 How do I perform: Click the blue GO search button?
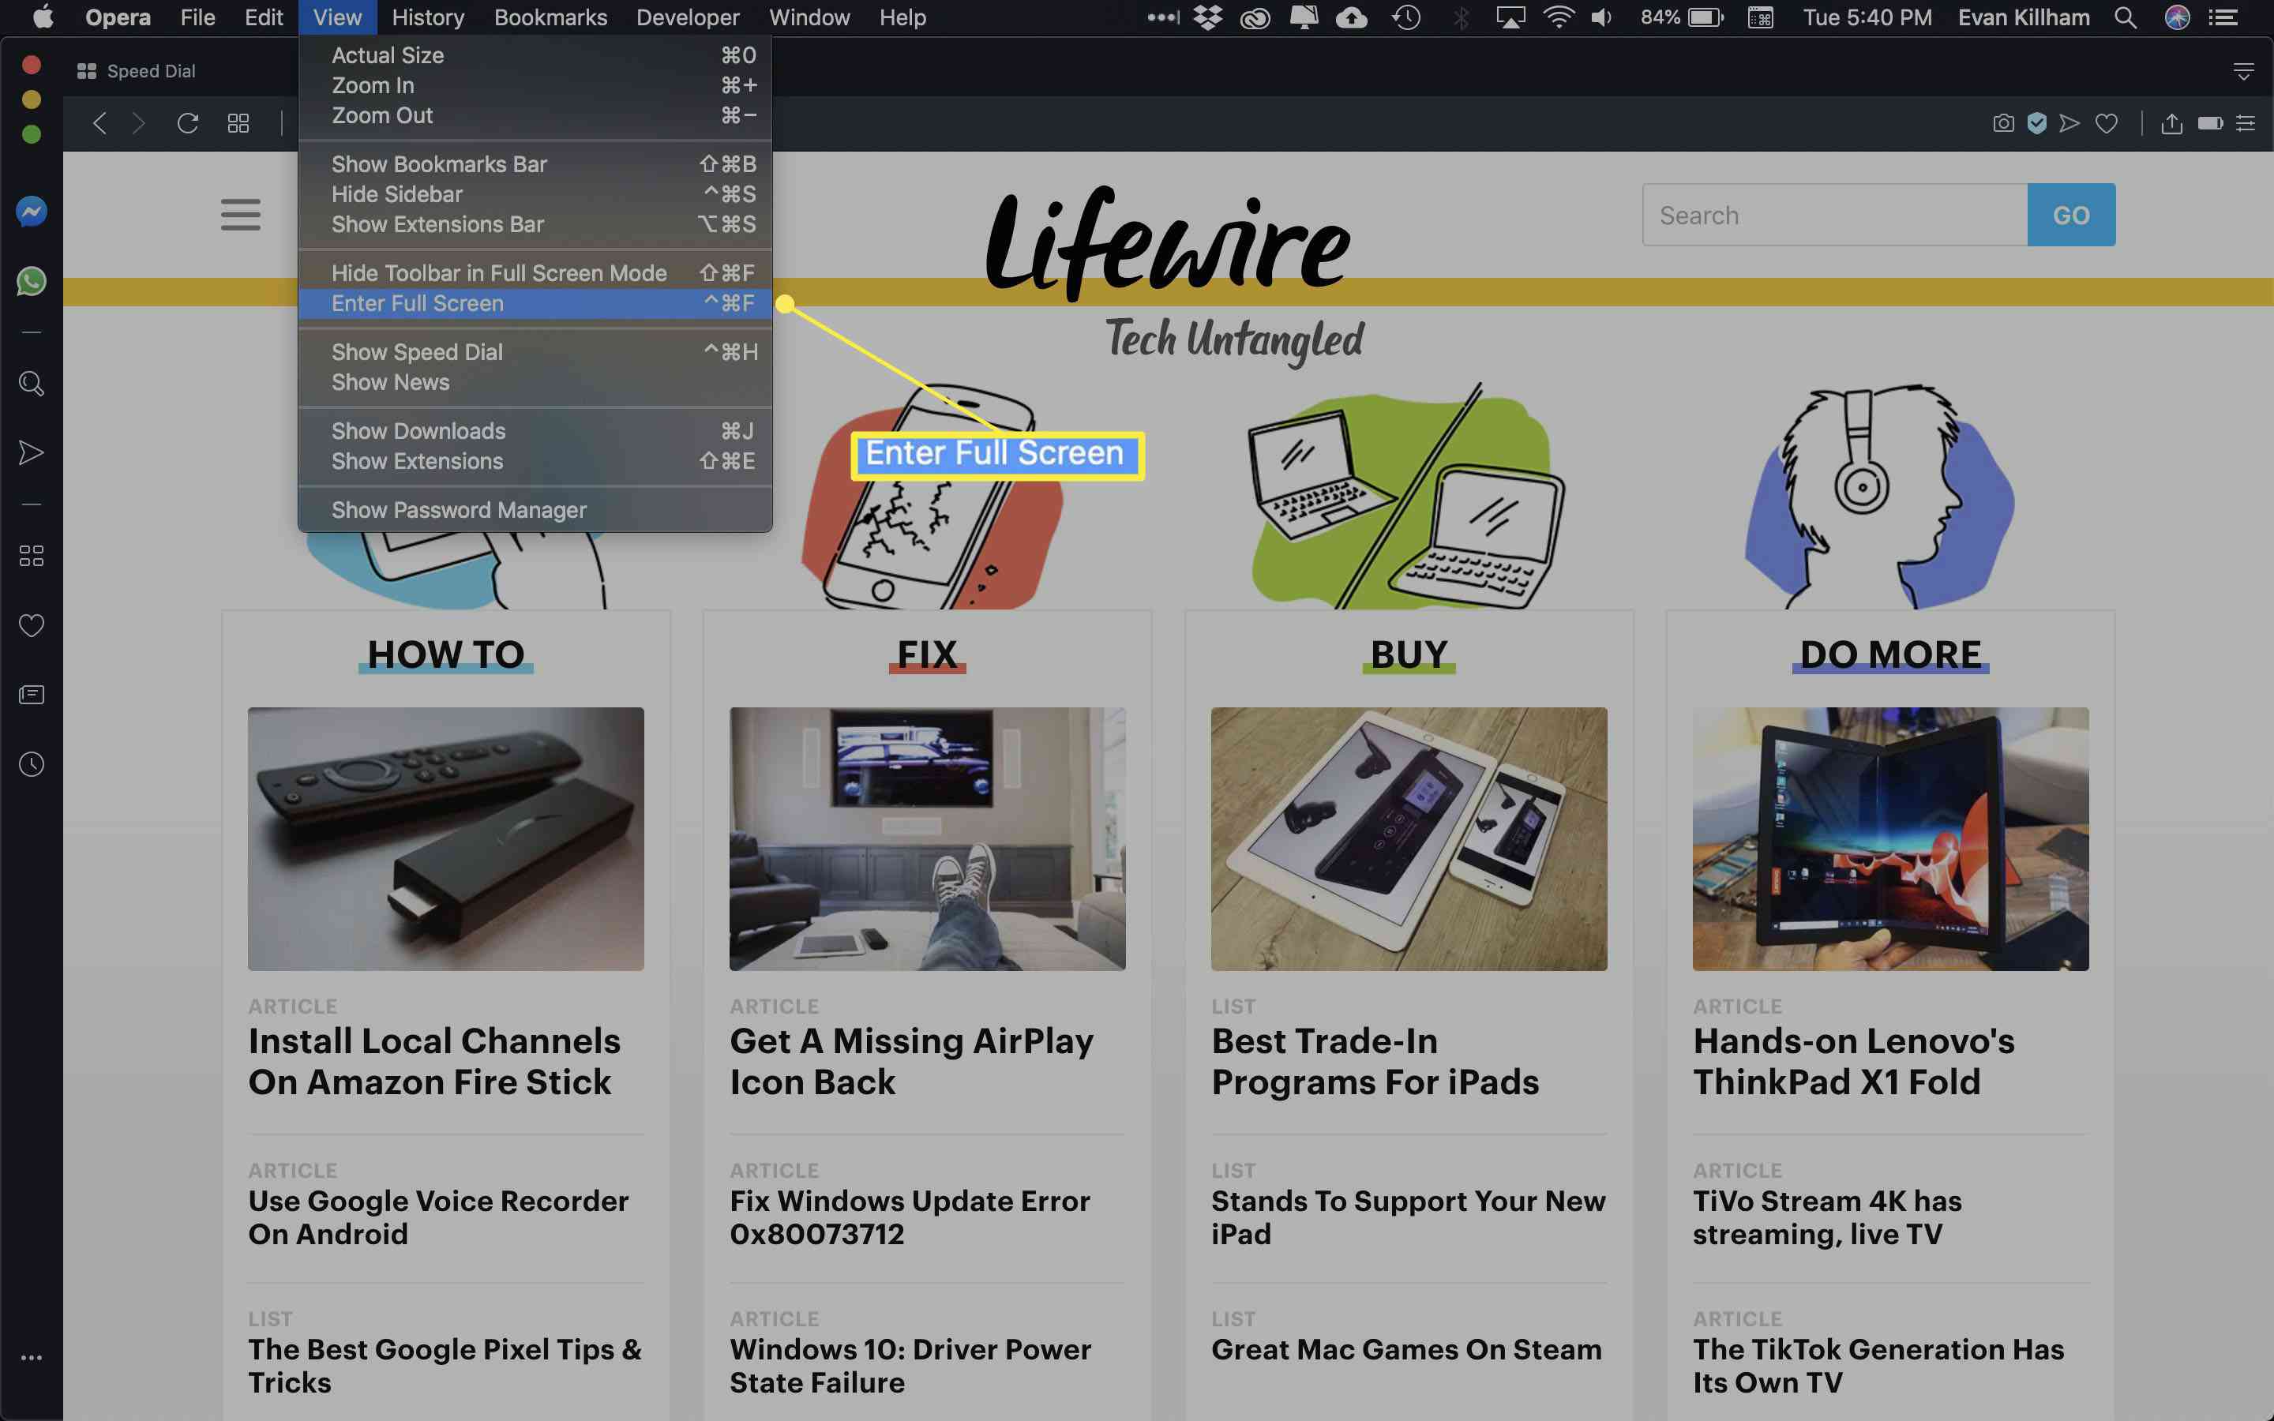(x=2071, y=216)
